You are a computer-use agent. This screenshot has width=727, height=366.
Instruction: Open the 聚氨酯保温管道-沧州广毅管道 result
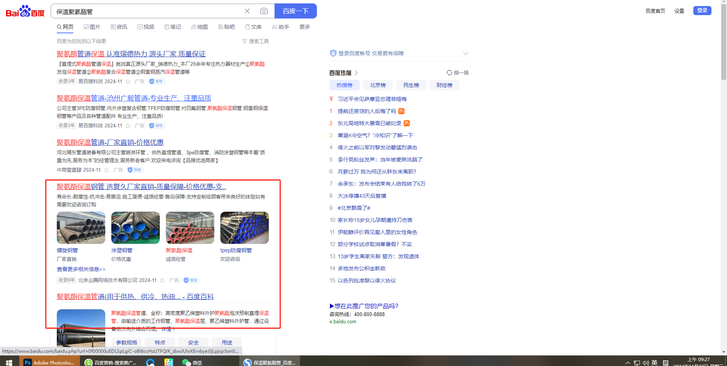click(134, 98)
